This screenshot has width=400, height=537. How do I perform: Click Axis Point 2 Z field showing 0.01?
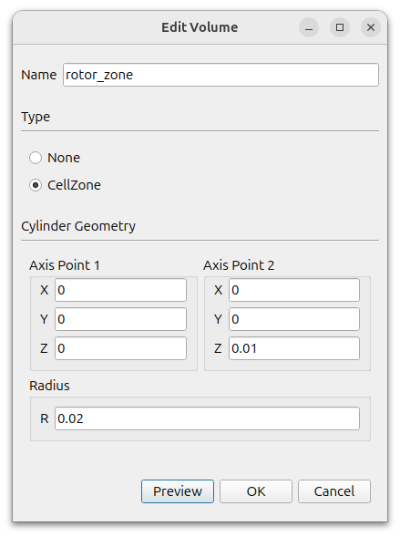click(x=294, y=348)
